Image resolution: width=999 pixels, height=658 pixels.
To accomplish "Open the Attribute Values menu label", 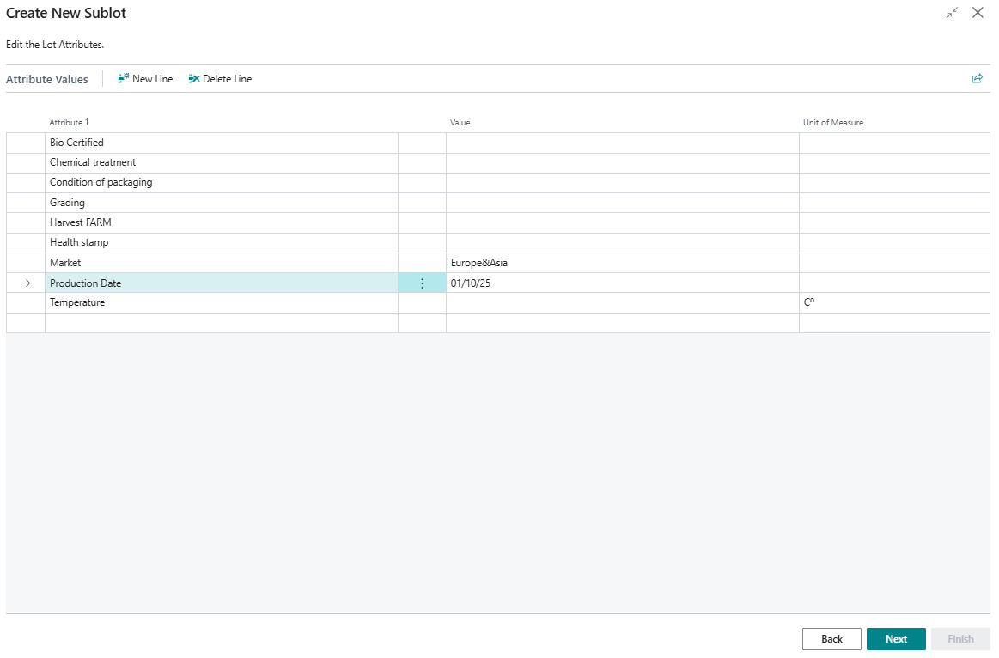I will click(x=47, y=79).
